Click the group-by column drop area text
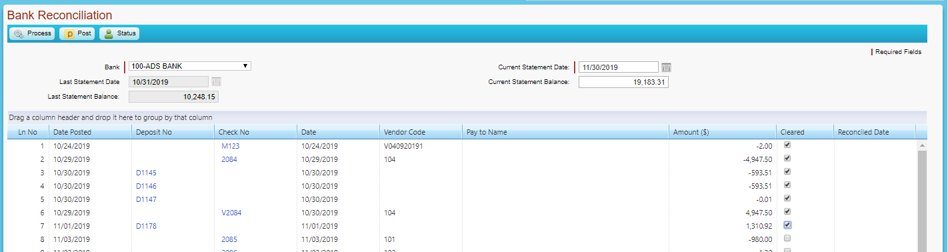The image size is (948, 252). (111, 118)
